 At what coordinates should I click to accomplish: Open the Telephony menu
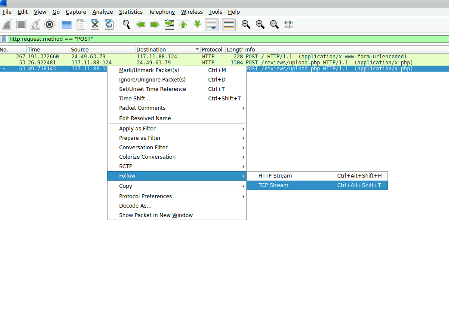click(x=162, y=12)
